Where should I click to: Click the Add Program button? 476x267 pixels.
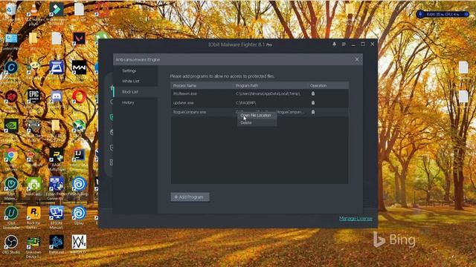(190, 197)
